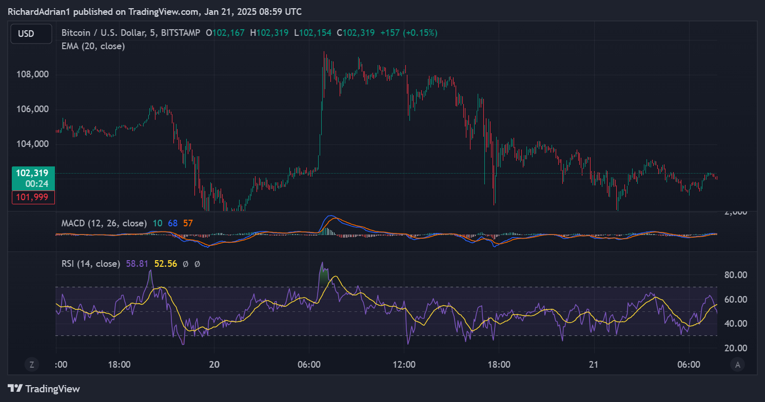Click the MACD (12, 26, close) legend
The height and width of the screenshot is (402, 765).
click(104, 223)
